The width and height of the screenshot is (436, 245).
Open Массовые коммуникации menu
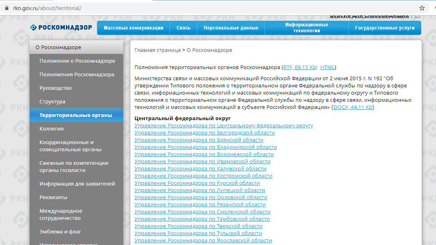(134, 28)
